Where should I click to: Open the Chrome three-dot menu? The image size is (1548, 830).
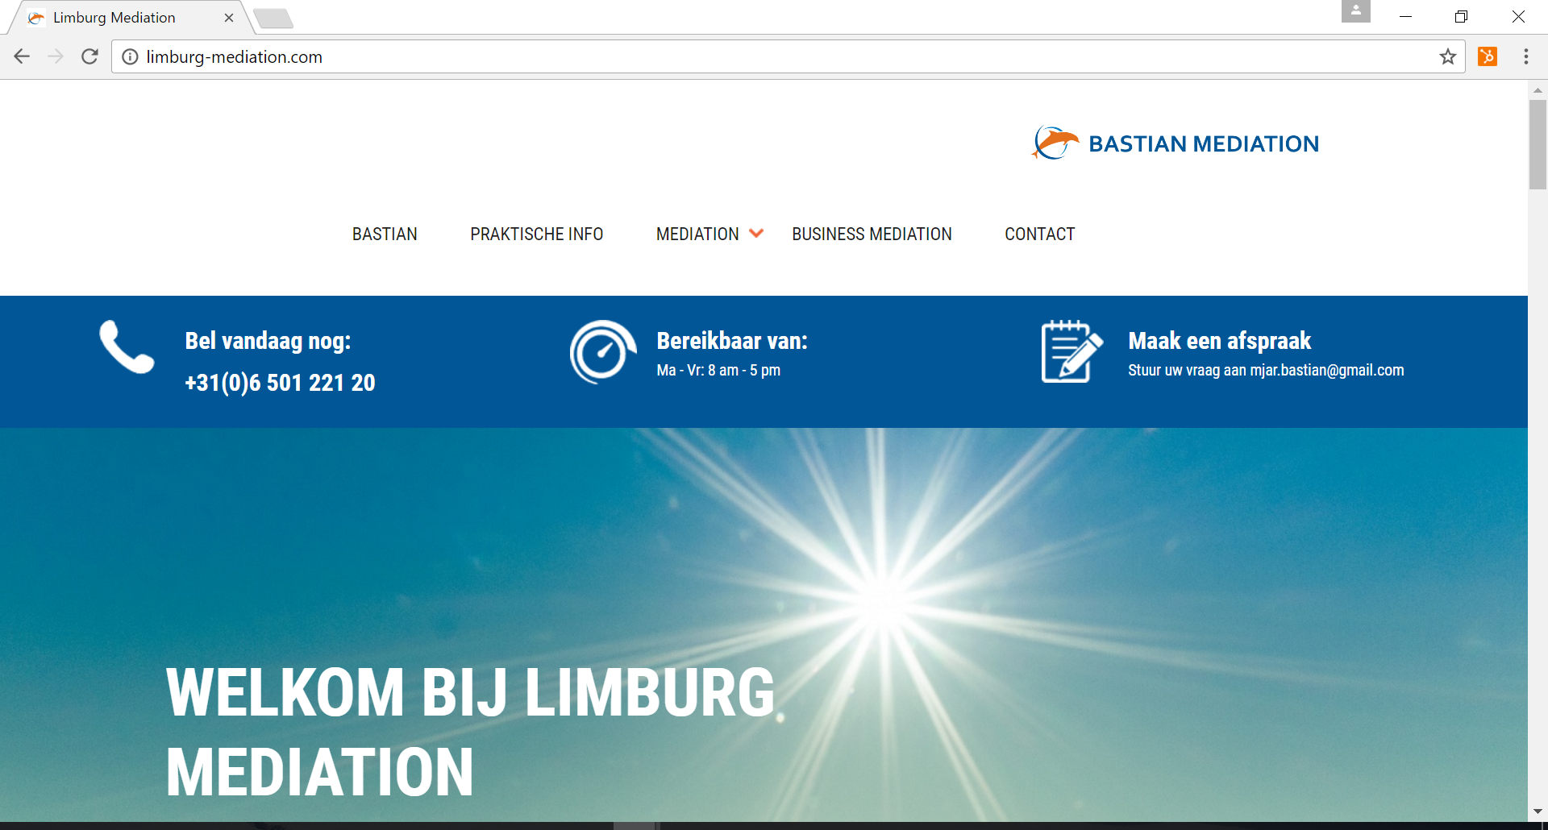pyautogui.click(x=1526, y=56)
